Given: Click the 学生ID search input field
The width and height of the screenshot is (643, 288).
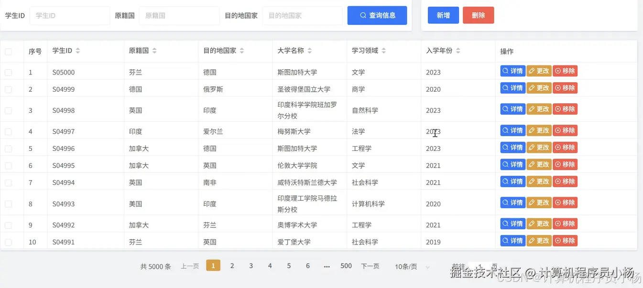Looking at the screenshot, I should [x=70, y=15].
